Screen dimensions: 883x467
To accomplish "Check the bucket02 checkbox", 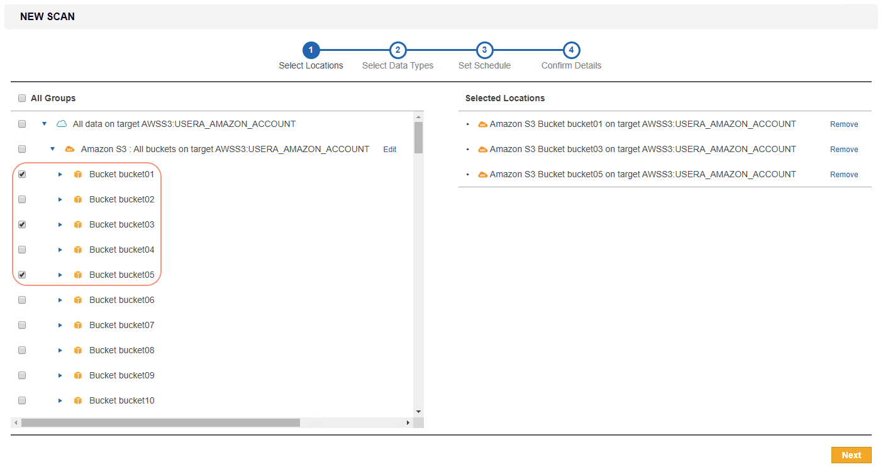I will coord(22,199).
